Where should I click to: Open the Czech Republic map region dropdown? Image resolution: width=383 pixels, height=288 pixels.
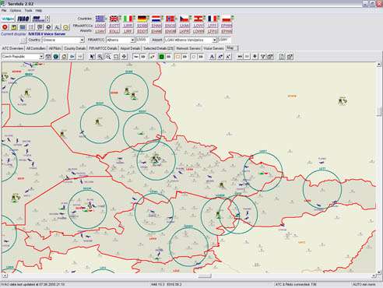(23, 57)
